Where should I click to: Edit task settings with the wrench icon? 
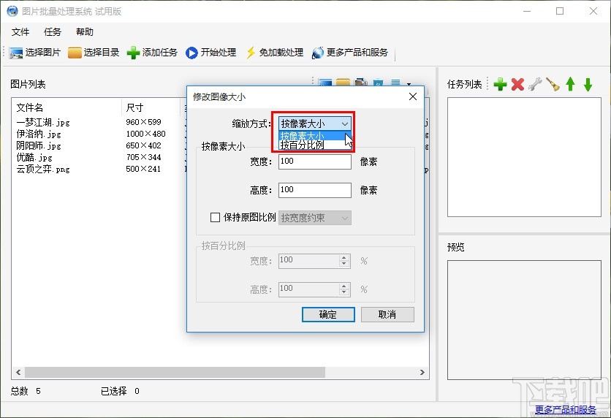pyautogui.click(x=535, y=84)
